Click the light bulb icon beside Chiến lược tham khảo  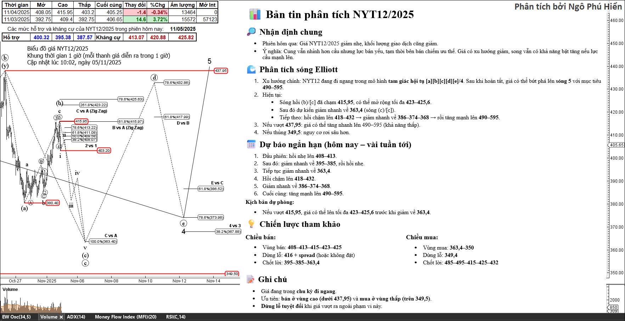point(251,224)
